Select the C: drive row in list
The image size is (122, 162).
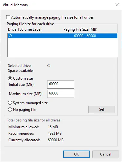[x=63, y=36]
